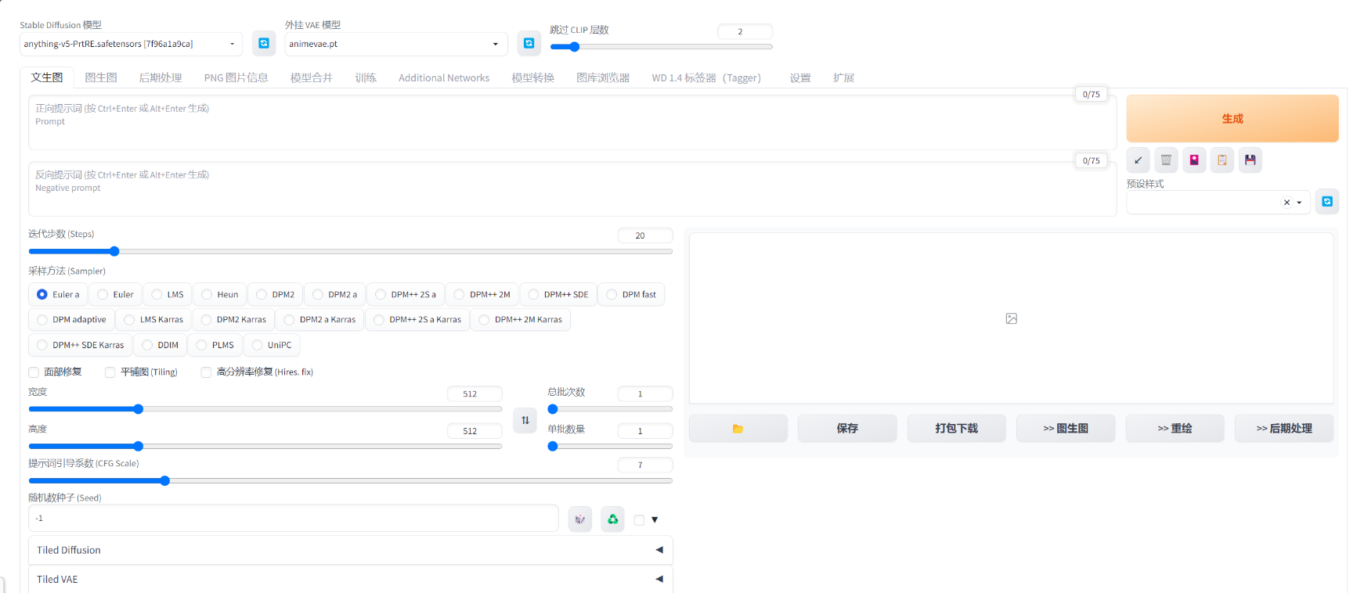Choose the DPM fast sampler

(631, 294)
